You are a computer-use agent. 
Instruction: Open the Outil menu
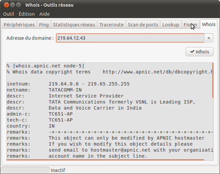coord(8,14)
